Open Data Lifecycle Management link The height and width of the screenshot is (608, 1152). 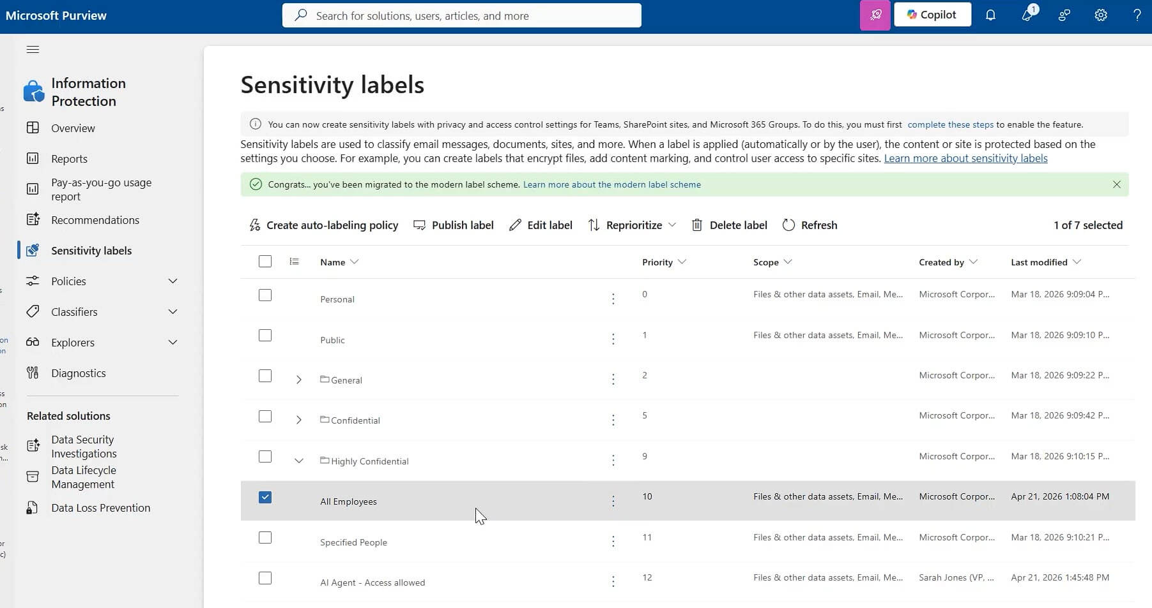click(83, 477)
